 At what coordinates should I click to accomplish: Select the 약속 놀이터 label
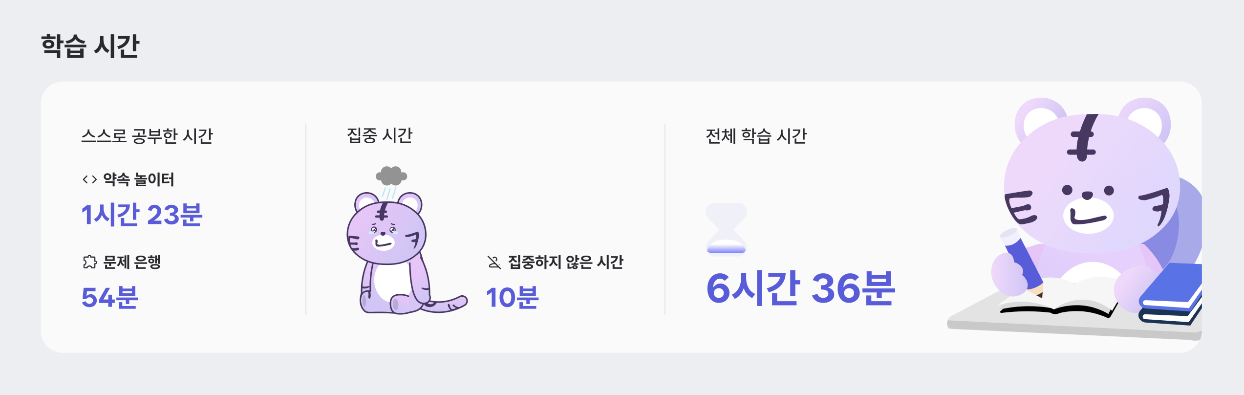pos(139,180)
